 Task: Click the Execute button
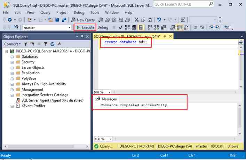tap(85, 27)
